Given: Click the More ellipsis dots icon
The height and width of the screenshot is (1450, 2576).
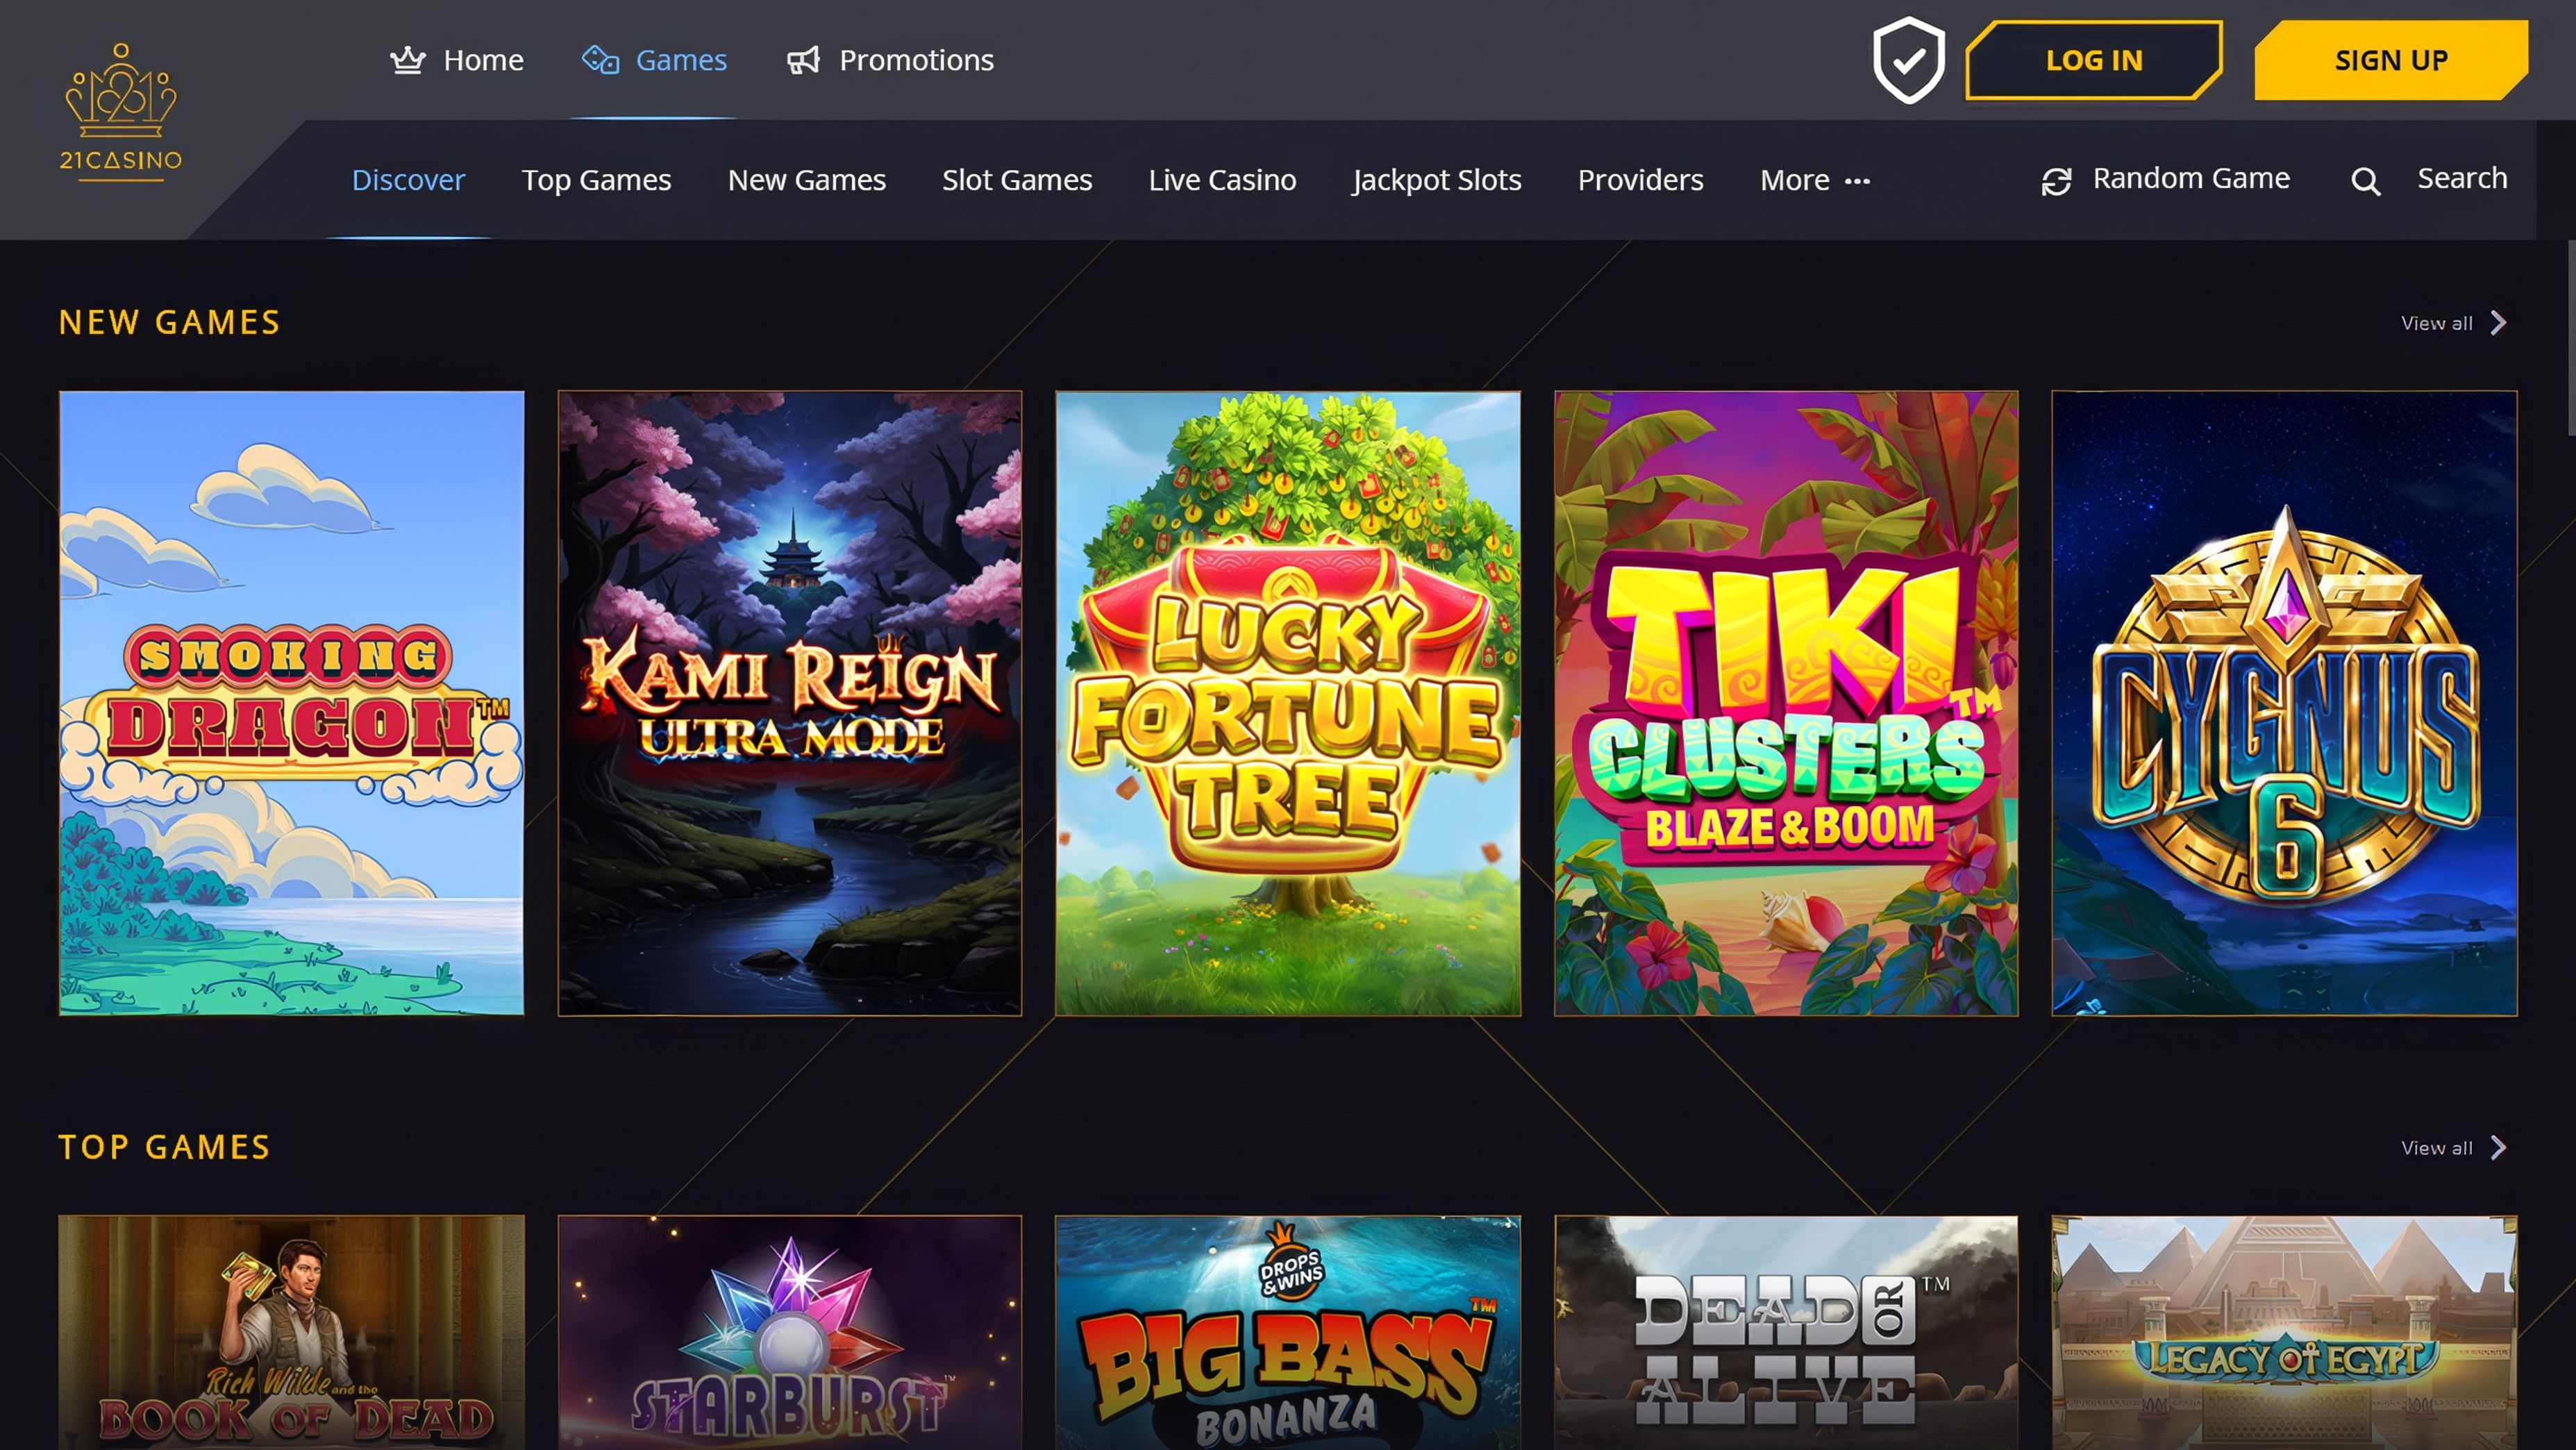Looking at the screenshot, I should [1857, 181].
